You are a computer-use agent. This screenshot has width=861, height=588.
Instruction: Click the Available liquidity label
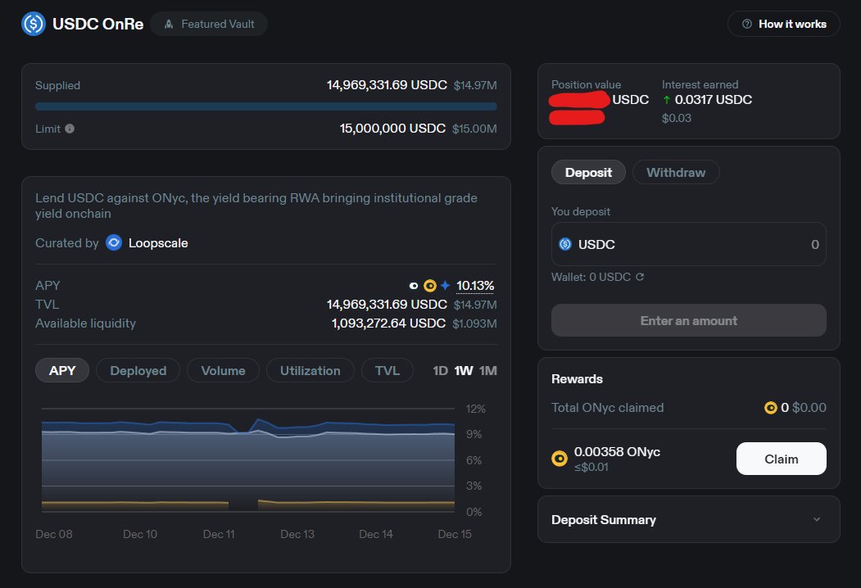85,323
